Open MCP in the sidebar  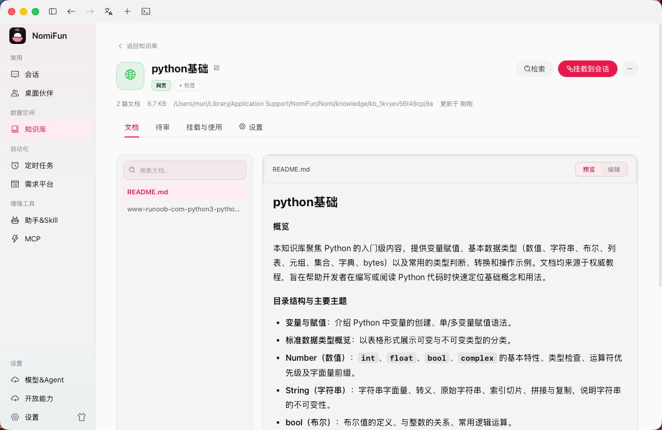[48, 239]
